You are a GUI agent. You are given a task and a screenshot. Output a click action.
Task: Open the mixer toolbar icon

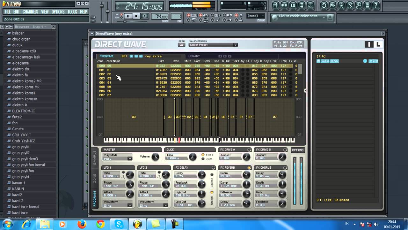[310, 5]
